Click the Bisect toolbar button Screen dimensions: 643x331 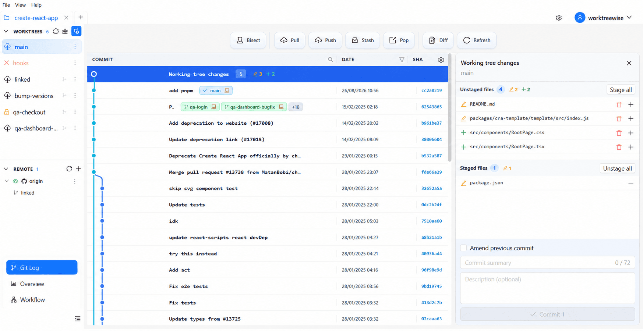click(x=248, y=40)
